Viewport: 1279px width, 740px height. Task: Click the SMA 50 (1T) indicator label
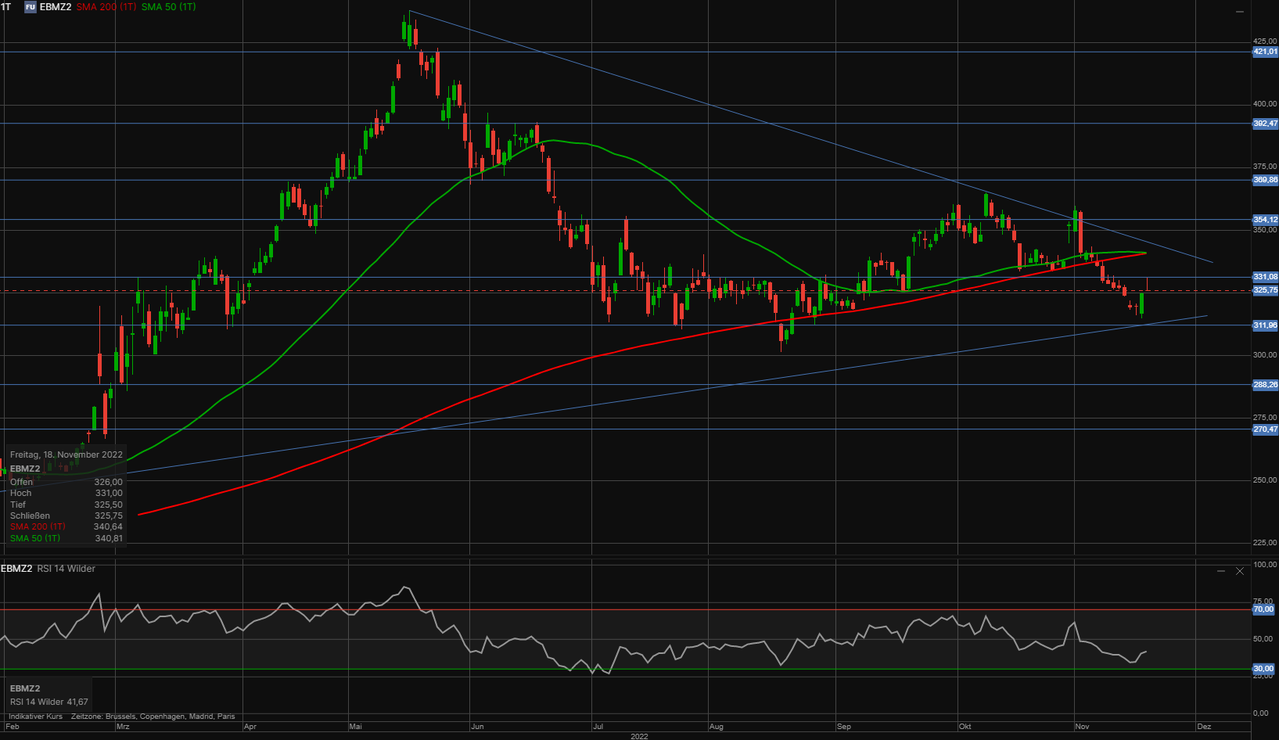click(x=169, y=7)
